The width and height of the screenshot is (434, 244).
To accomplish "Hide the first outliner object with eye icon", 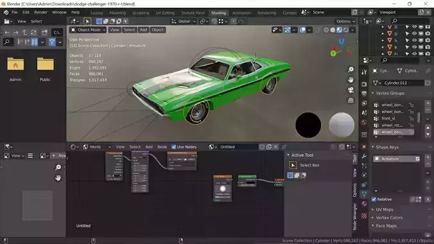I will [414, 27].
